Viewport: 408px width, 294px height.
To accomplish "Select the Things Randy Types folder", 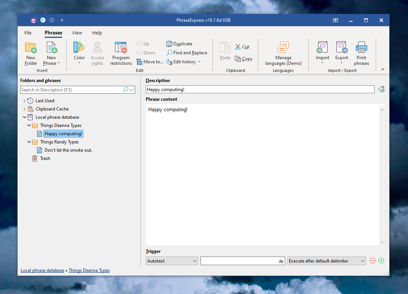I will pos(59,142).
